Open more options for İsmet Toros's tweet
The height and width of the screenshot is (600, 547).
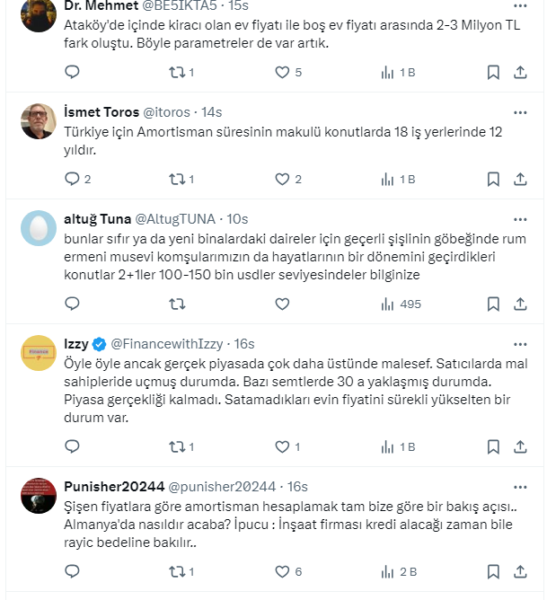(x=519, y=112)
